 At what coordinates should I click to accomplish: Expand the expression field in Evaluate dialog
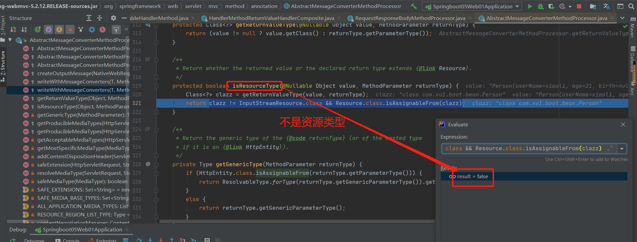click(610, 148)
